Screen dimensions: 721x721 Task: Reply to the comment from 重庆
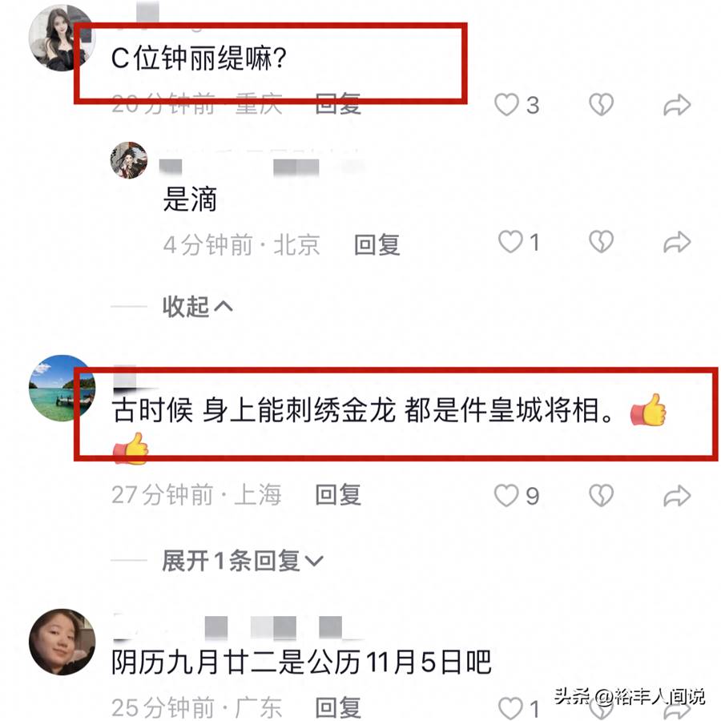click(x=338, y=104)
